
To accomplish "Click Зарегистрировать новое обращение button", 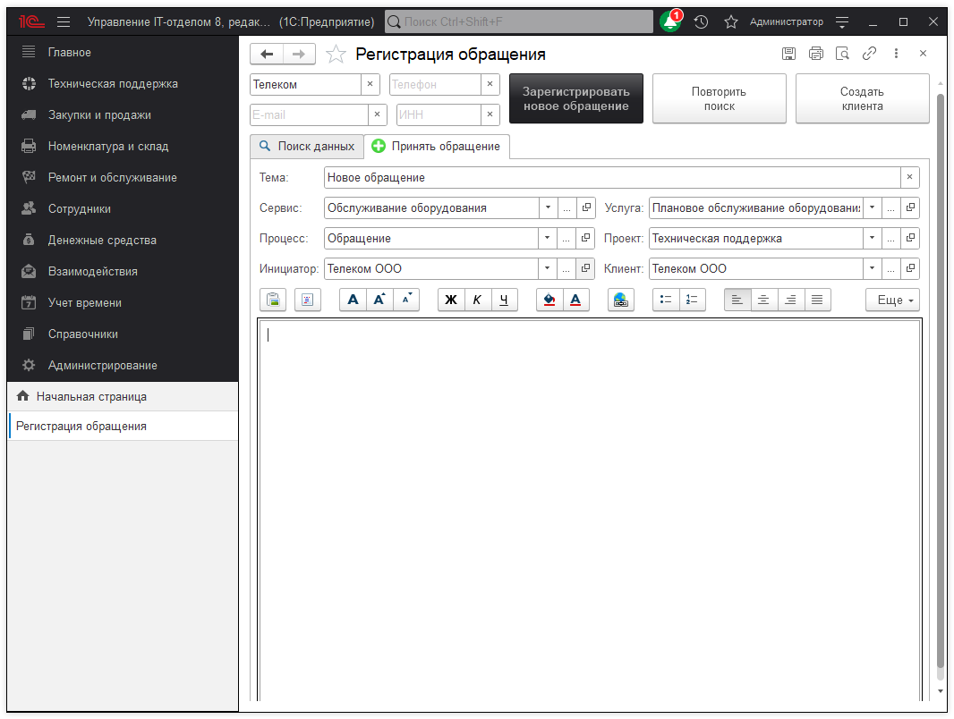I will 575,98.
